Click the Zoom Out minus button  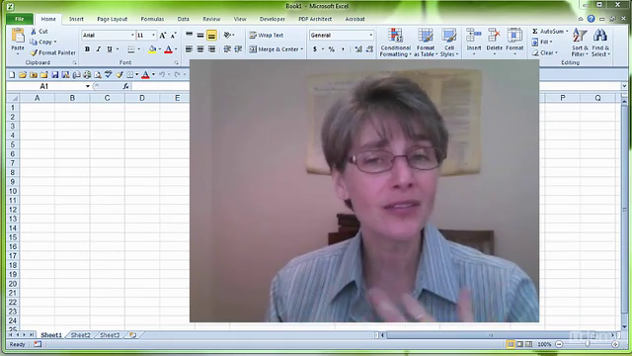click(559, 344)
